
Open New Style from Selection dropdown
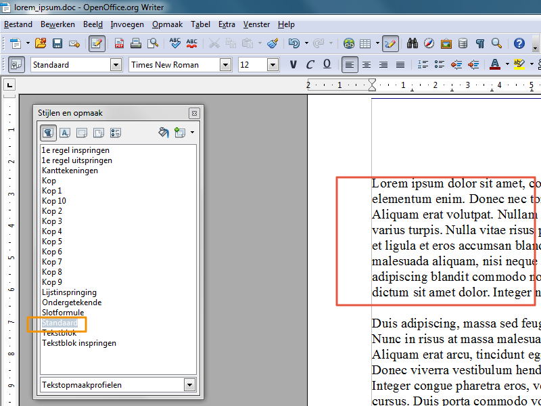192,133
